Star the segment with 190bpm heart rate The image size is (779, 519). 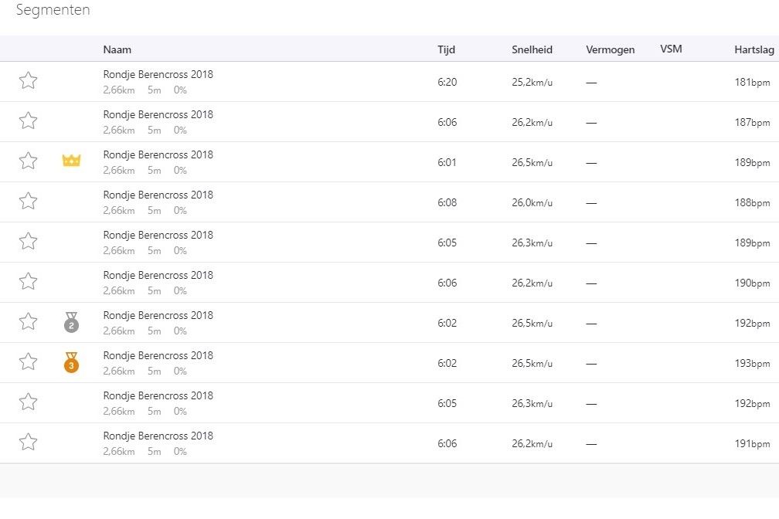pos(28,281)
